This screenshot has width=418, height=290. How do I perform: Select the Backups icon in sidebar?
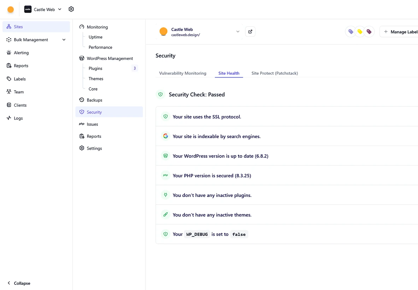click(82, 100)
